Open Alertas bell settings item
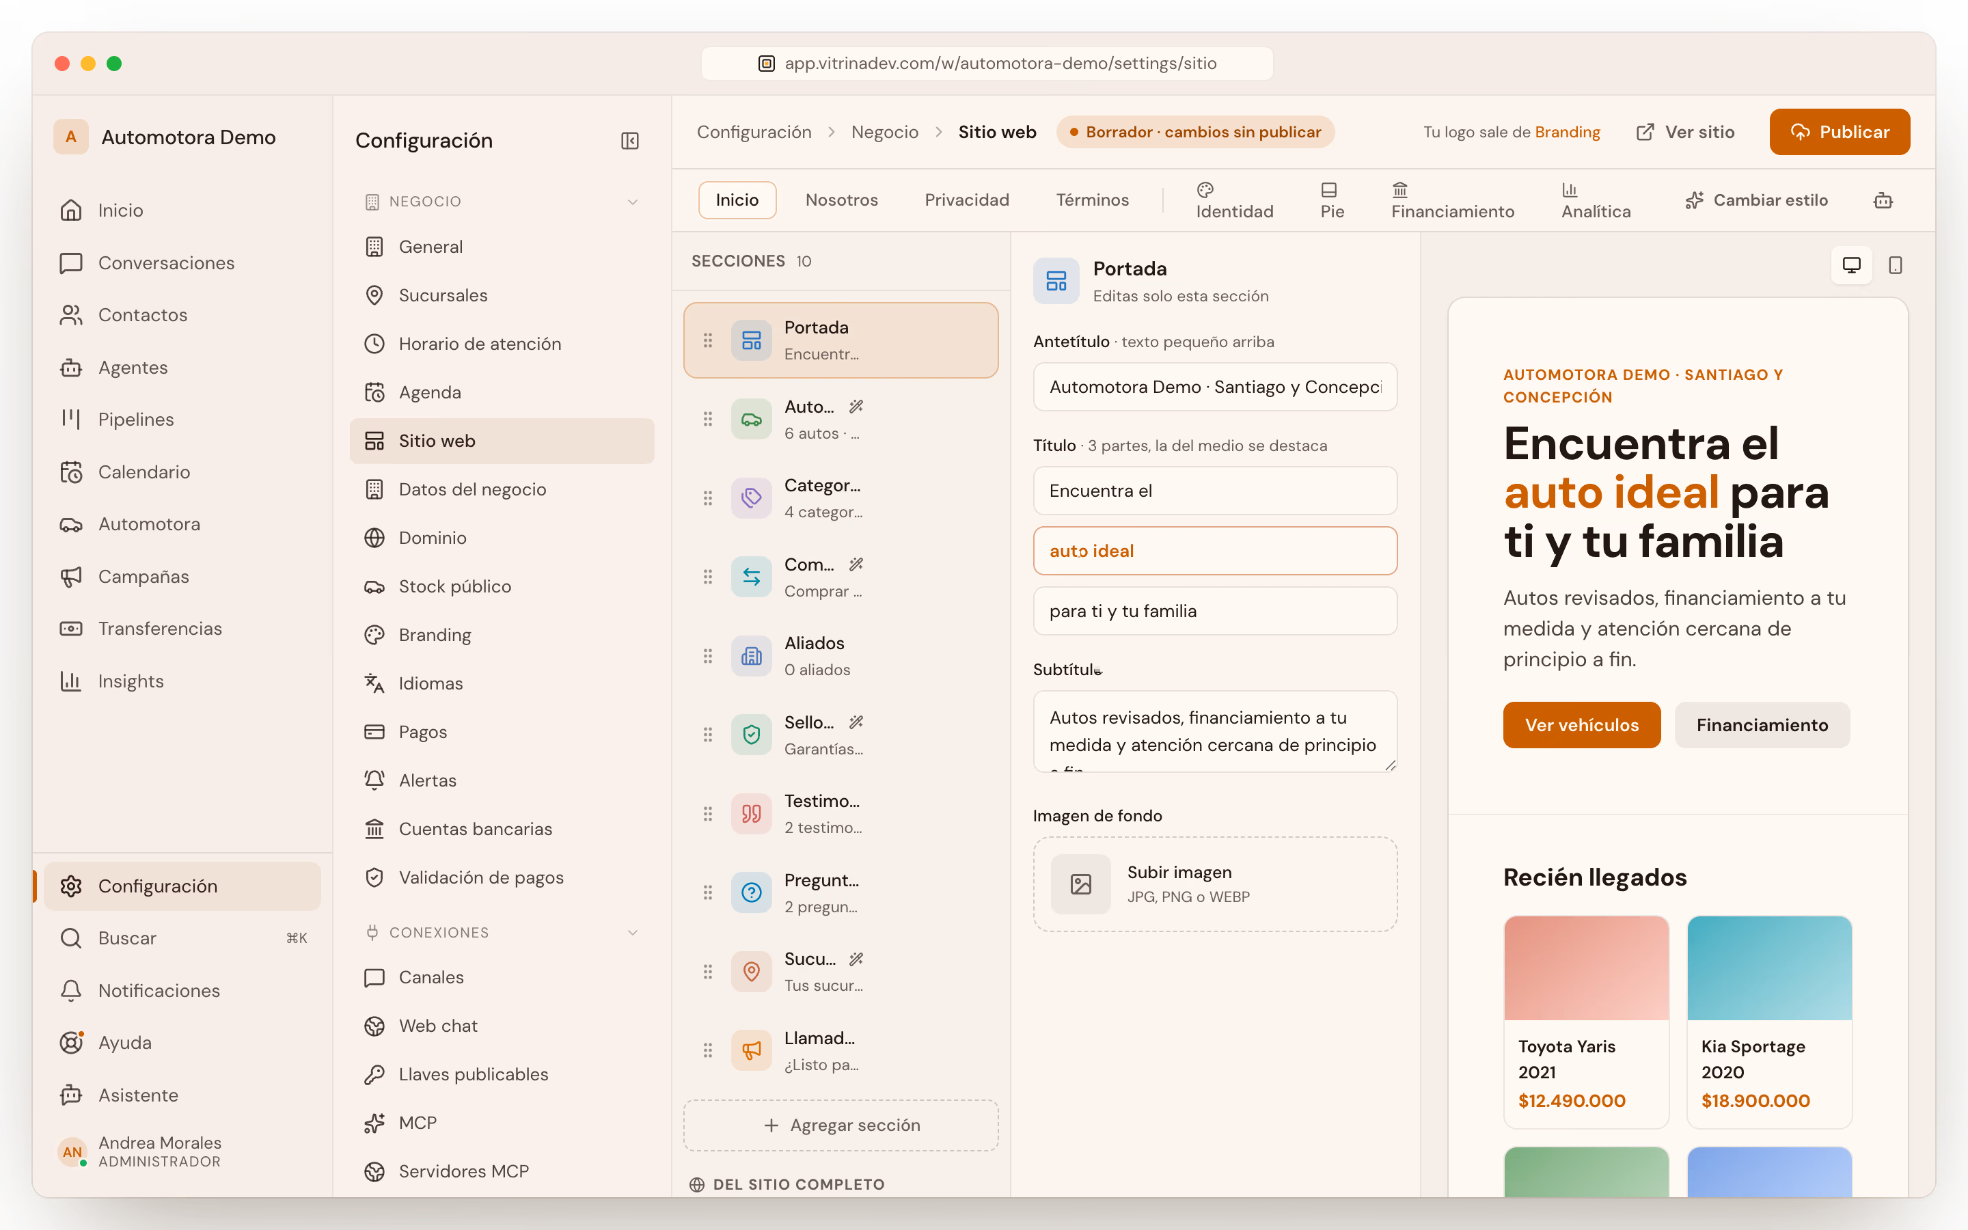The image size is (1968, 1230). click(502, 781)
